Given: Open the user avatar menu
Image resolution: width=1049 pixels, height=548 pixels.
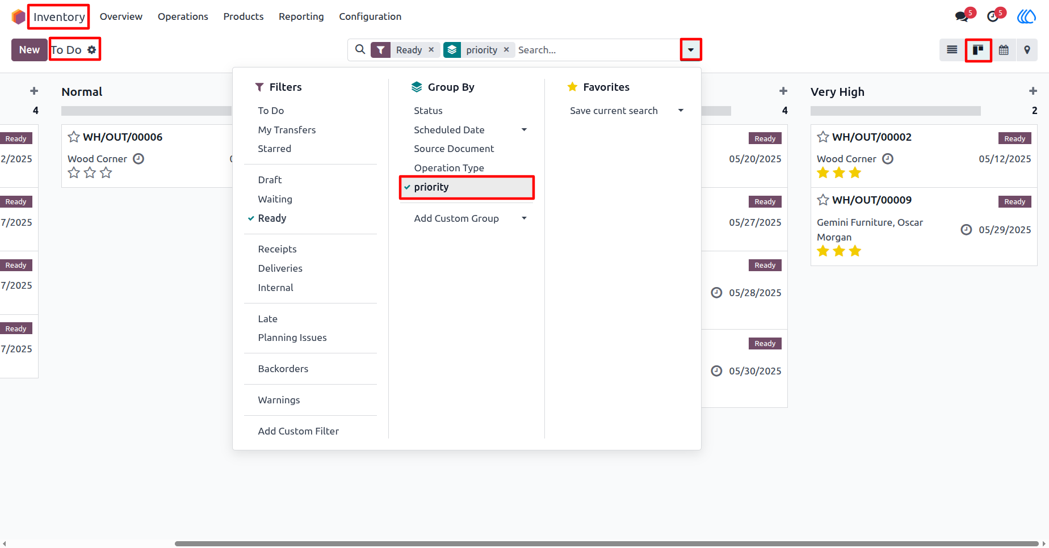Looking at the screenshot, I should (1026, 16).
